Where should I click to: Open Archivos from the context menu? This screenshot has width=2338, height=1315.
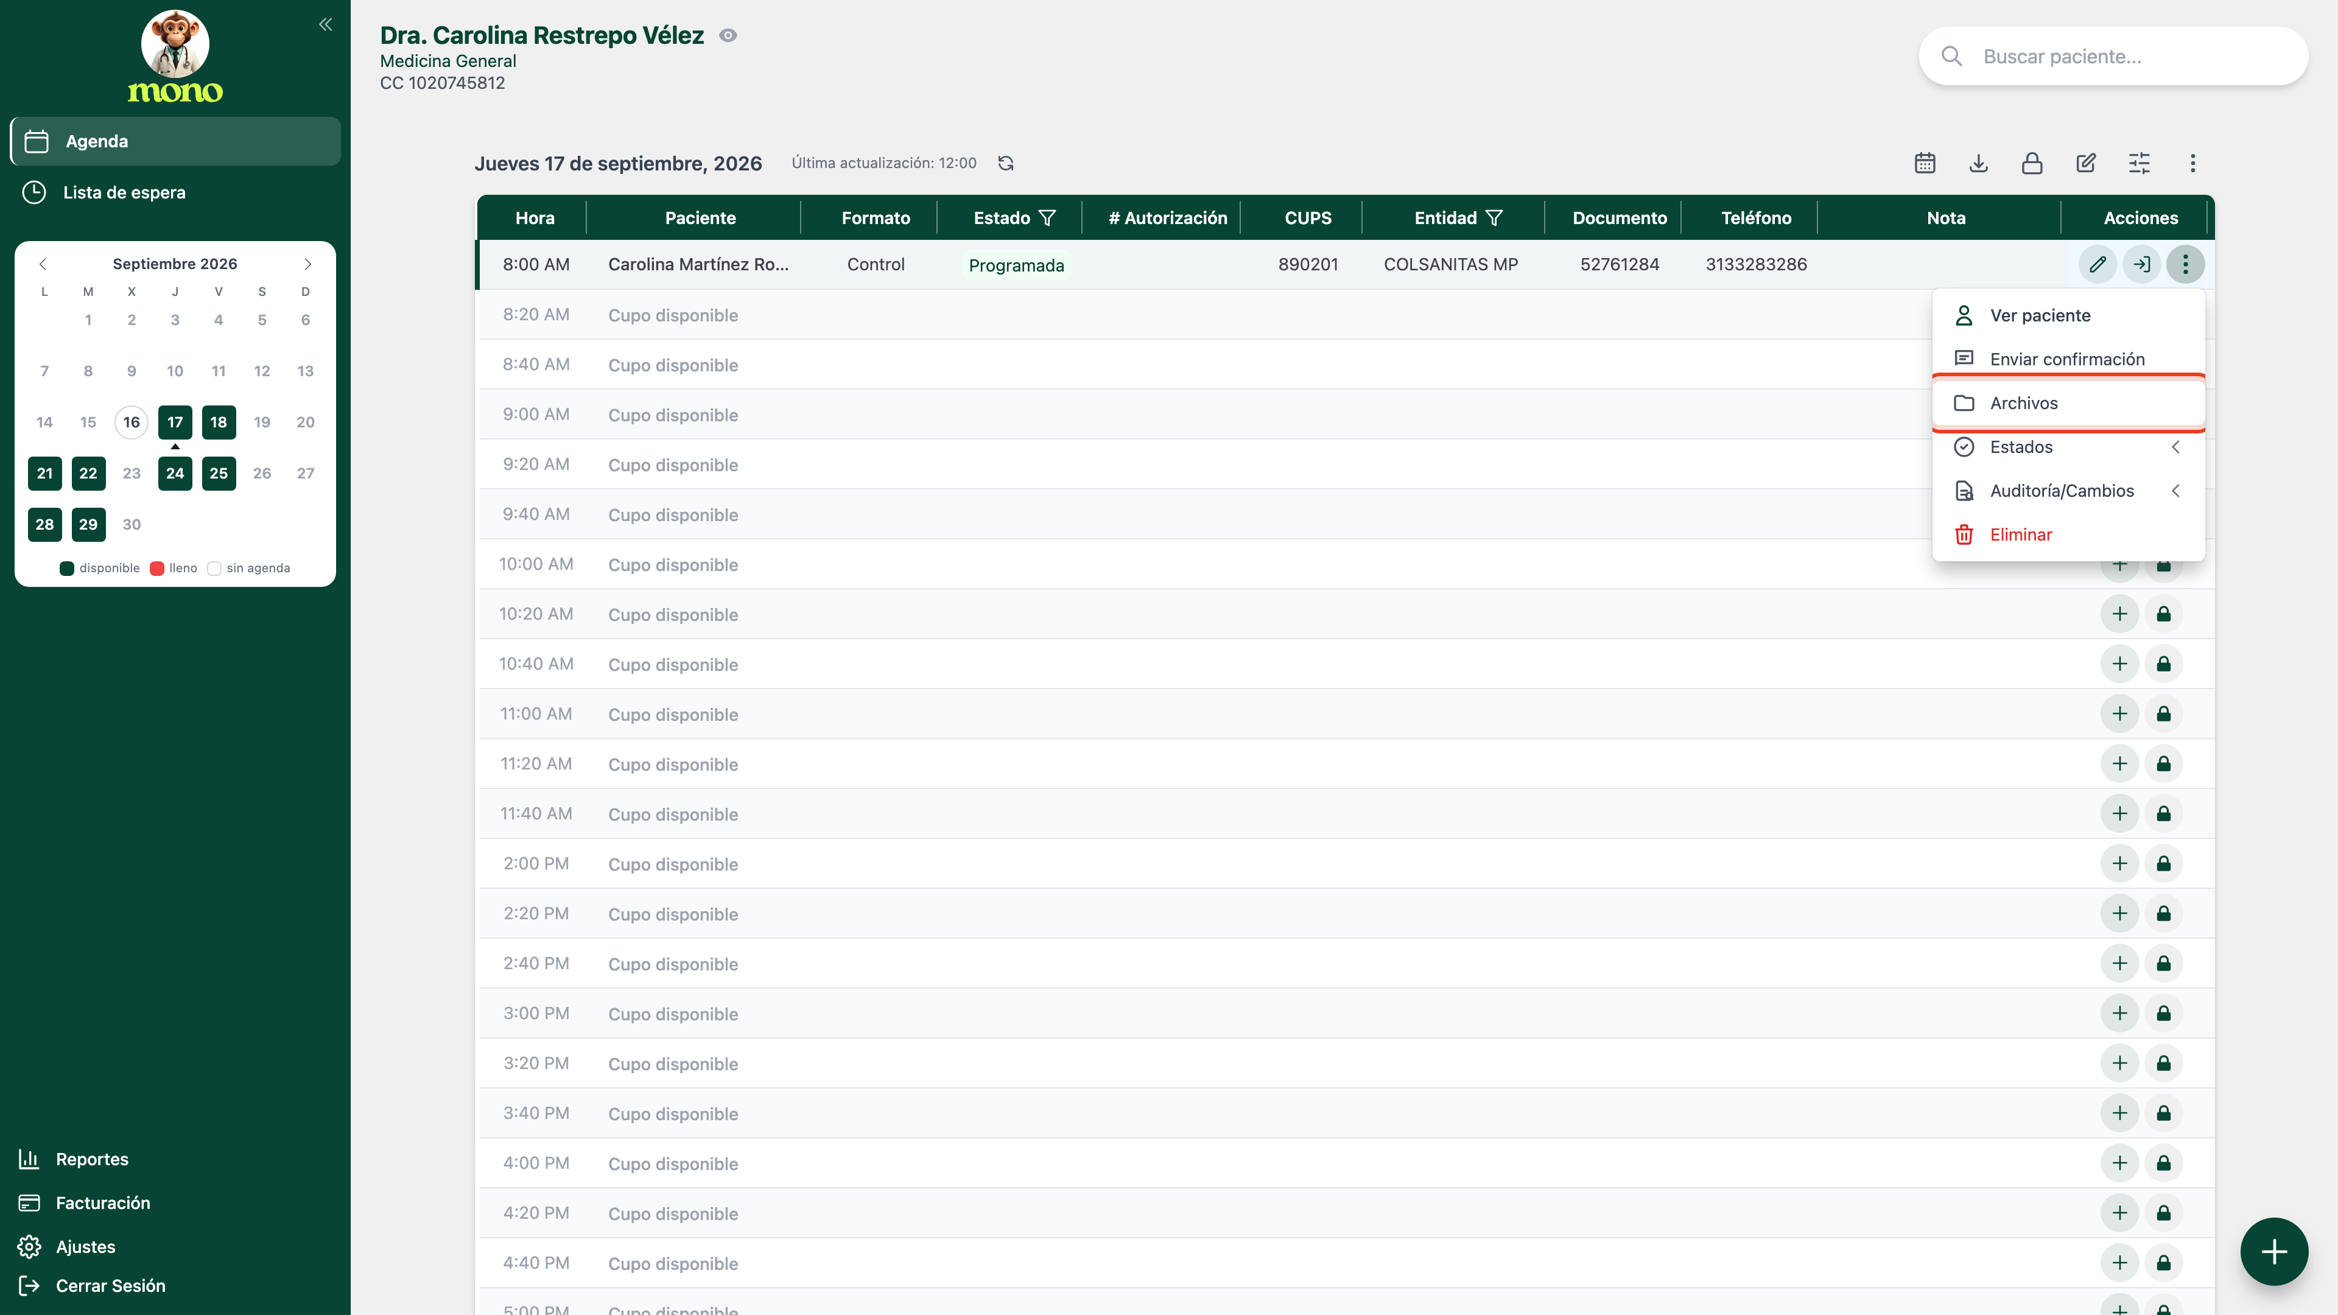2068,403
